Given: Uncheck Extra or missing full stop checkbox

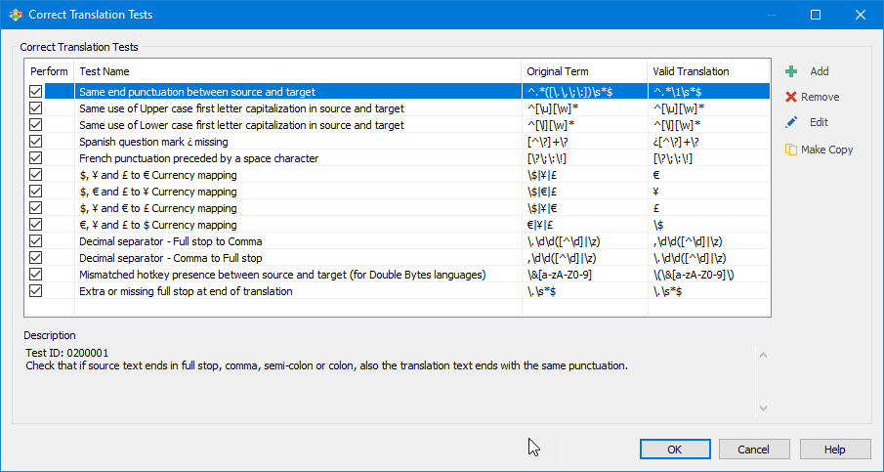Looking at the screenshot, I should point(36,291).
